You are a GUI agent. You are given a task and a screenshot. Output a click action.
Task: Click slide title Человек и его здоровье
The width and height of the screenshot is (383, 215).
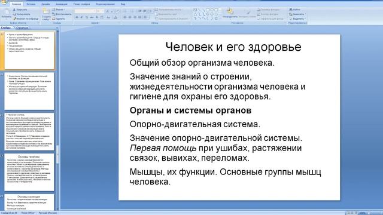tap(233, 47)
